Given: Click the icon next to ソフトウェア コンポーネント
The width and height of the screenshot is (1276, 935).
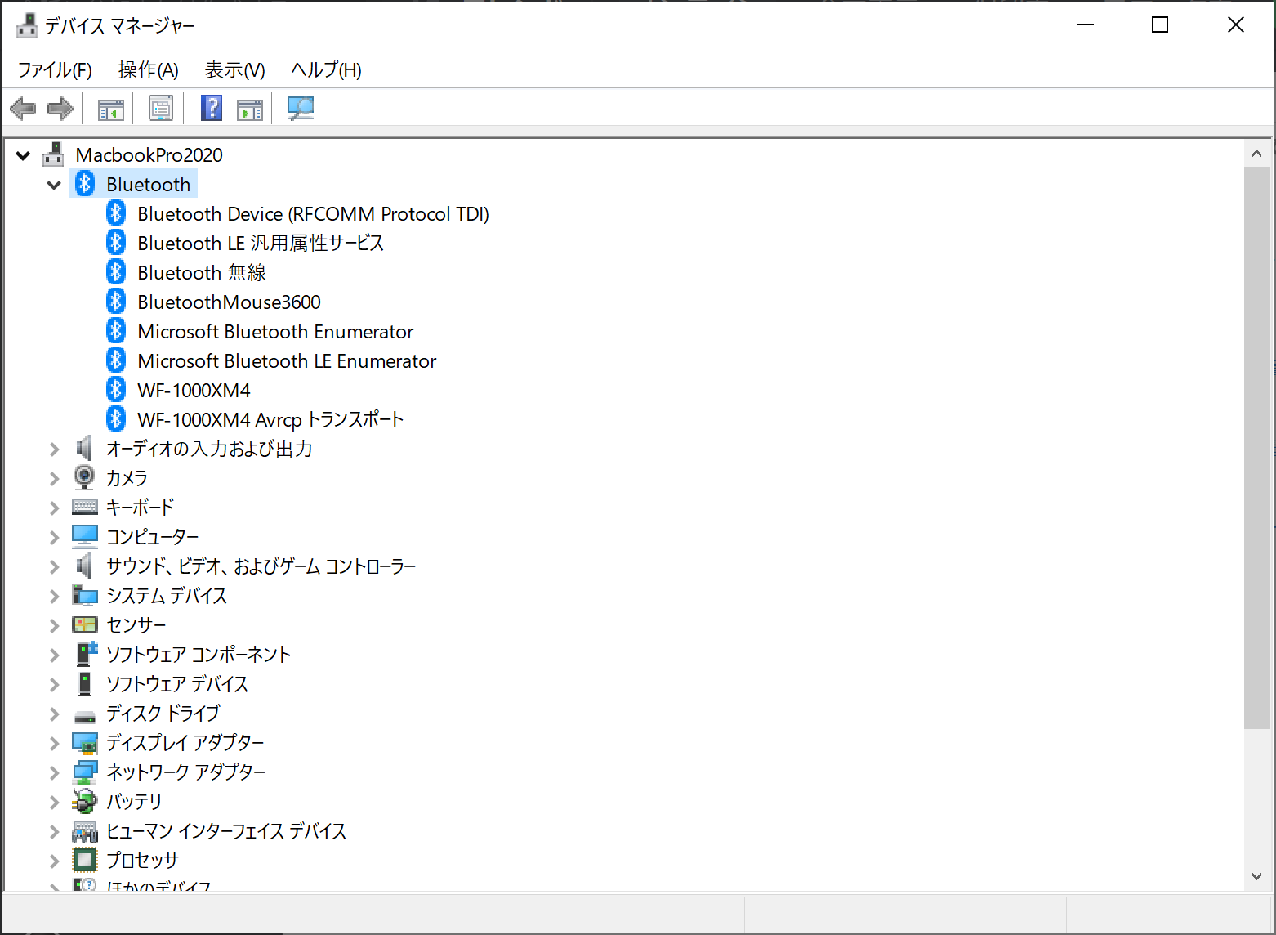Looking at the screenshot, I should pyautogui.click(x=87, y=654).
